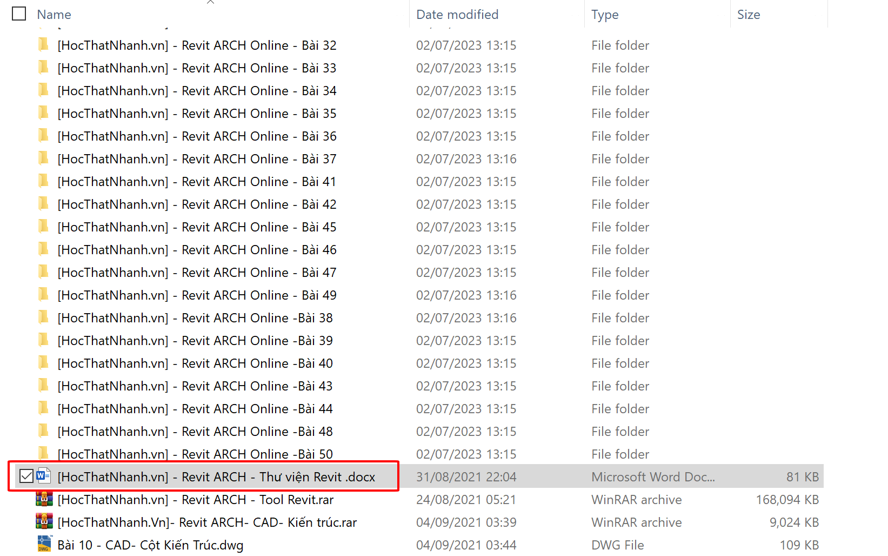The width and height of the screenshot is (888, 556).
Task: Select file Bài 10 - CAD- Cột Kiến Trúc.dwg
Action: tap(150, 545)
